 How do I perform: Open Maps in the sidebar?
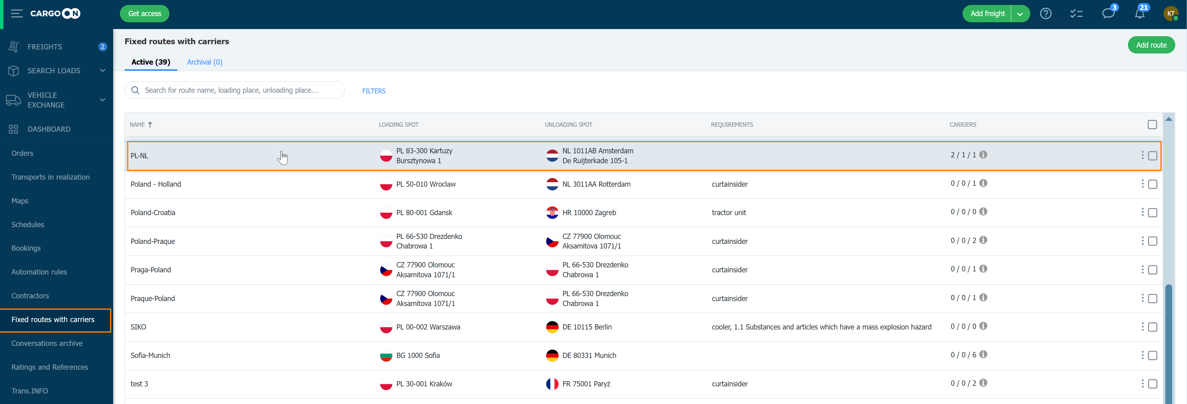[20, 201]
